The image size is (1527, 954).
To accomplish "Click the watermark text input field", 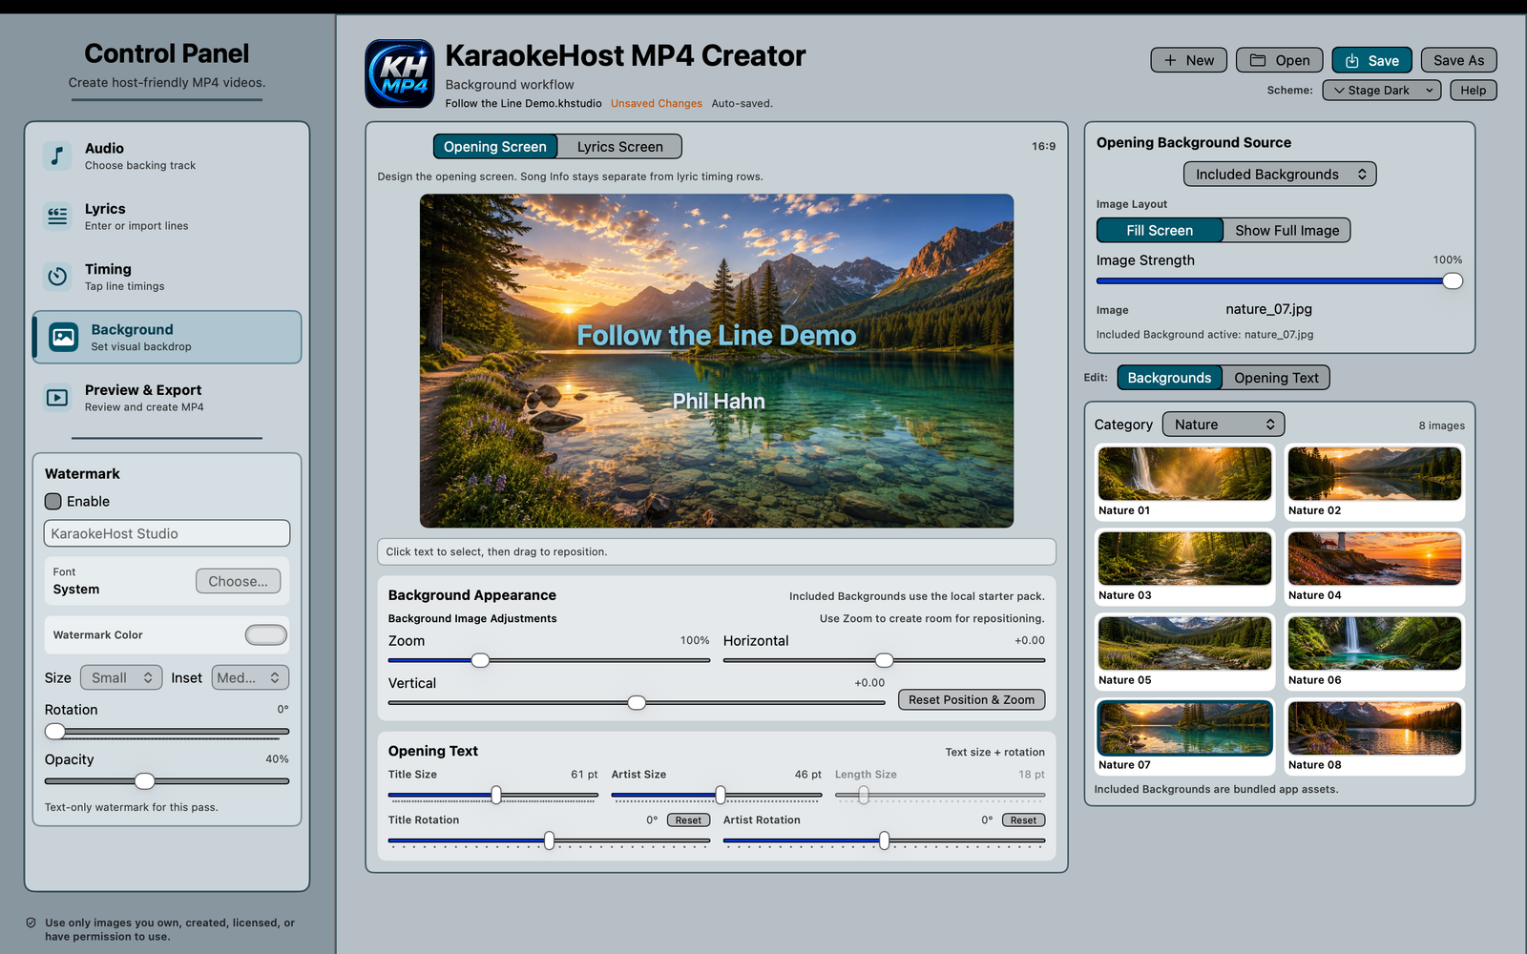I will [167, 533].
